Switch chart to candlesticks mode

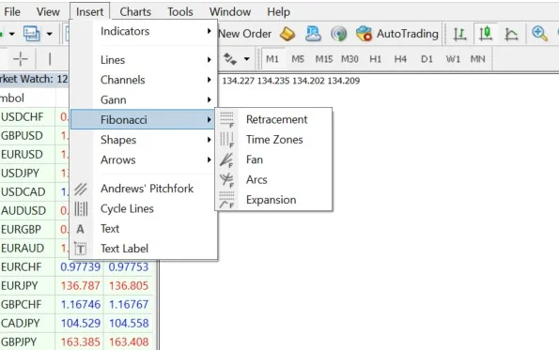(486, 34)
